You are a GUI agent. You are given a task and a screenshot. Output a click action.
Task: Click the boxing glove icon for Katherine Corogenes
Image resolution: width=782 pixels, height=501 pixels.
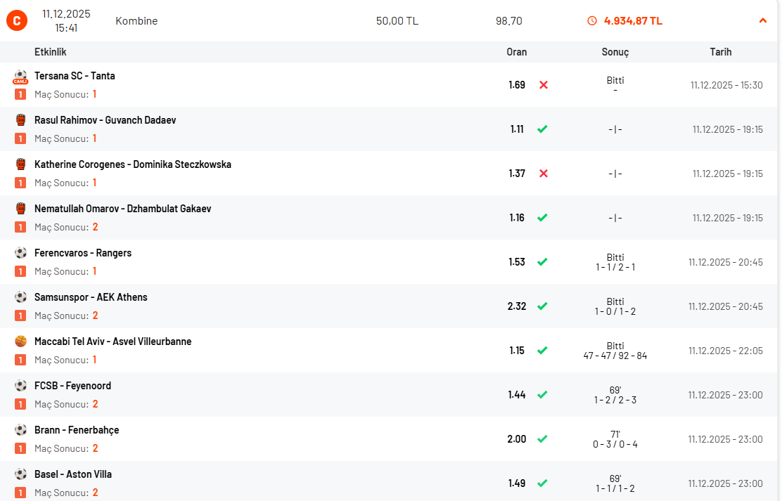click(x=20, y=164)
